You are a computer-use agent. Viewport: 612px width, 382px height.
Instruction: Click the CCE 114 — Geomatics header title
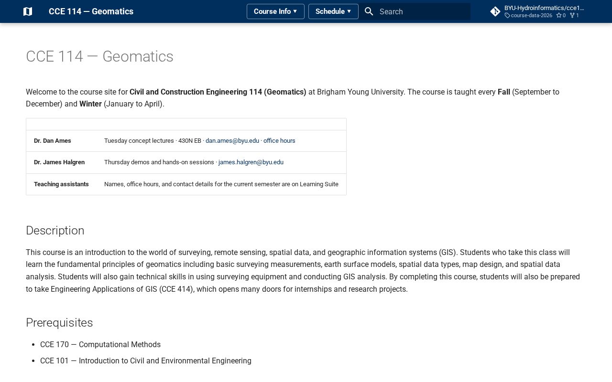[91, 11]
